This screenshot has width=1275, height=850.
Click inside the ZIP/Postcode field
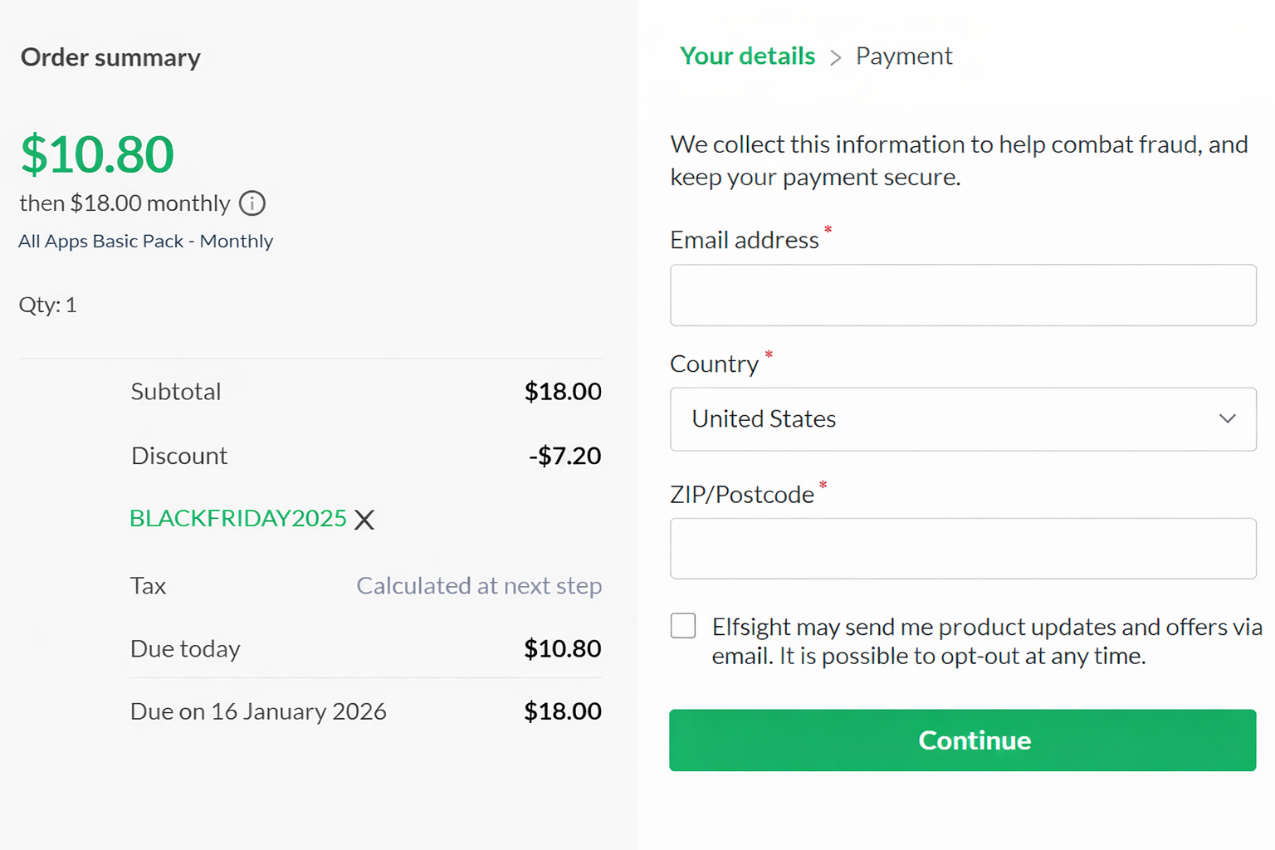tap(963, 548)
